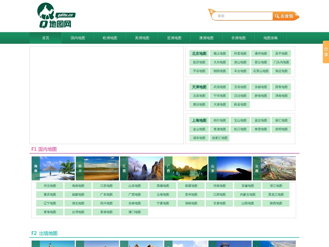This screenshot has height=247, width=329.
Task: Open the 河北地图 link
Action: tap(50, 186)
